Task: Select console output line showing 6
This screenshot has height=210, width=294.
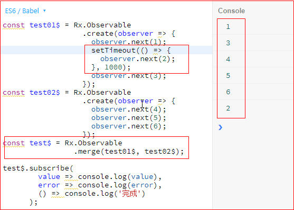Action: (228, 92)
